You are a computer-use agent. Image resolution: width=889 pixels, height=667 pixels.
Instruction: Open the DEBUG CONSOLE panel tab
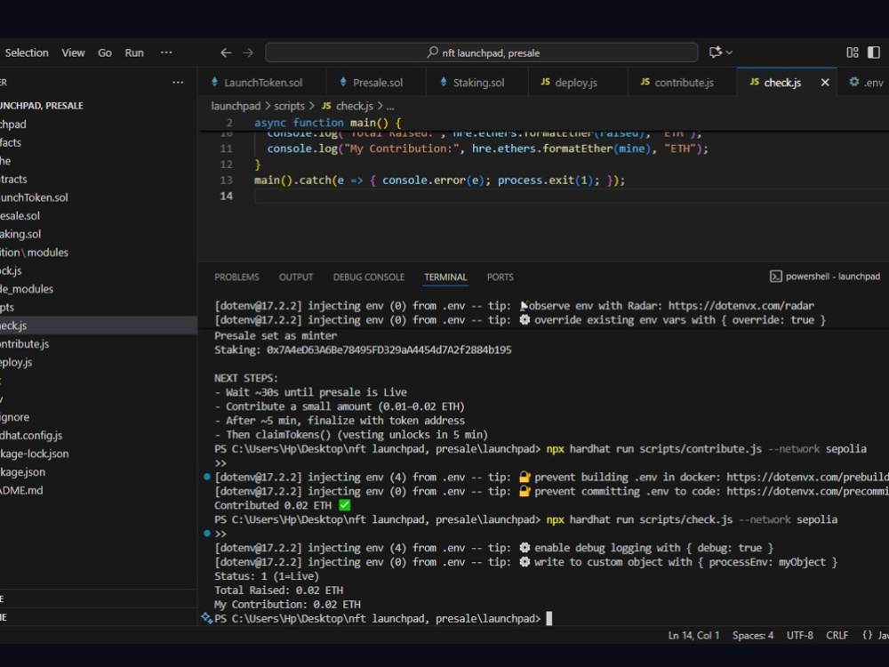coord(369,277)
